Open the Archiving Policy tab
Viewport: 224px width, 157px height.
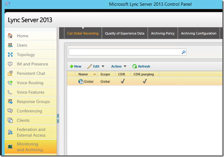coord(163,33)
